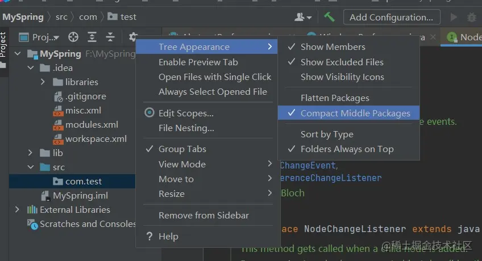Click the Project panel gear settings icon
482x261 pixels.
(x=133, y=37)
